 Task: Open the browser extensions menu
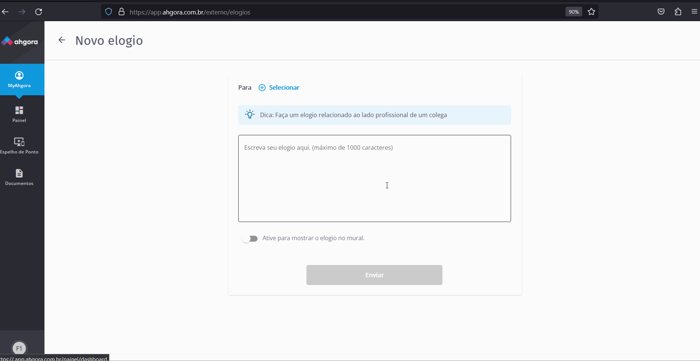(678, 12)
